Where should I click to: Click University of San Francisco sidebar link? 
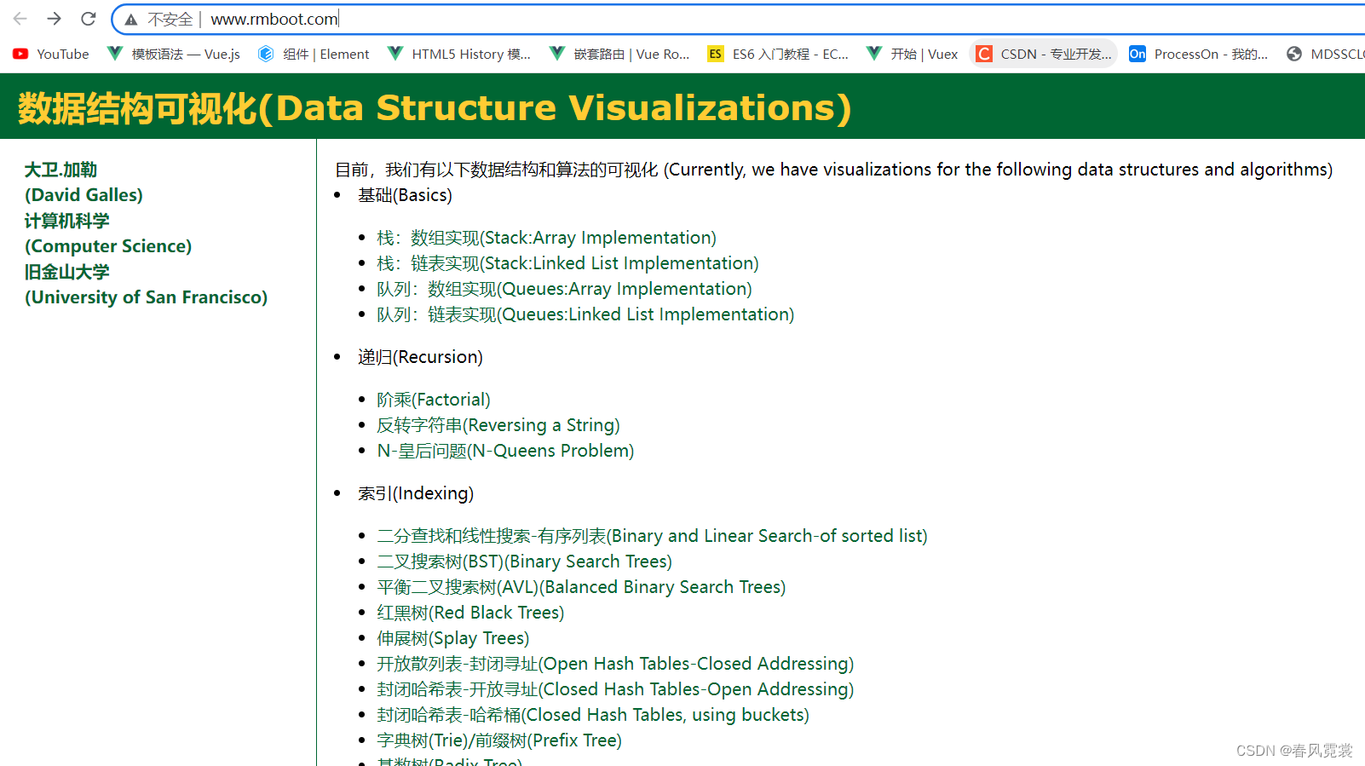146,297
